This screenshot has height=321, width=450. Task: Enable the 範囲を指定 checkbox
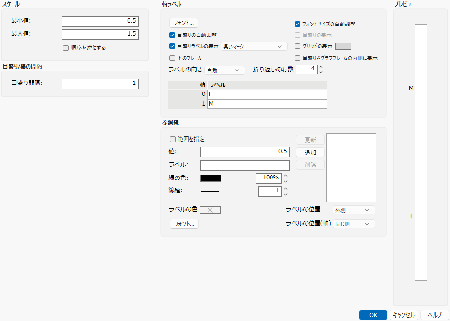[173, 139]
